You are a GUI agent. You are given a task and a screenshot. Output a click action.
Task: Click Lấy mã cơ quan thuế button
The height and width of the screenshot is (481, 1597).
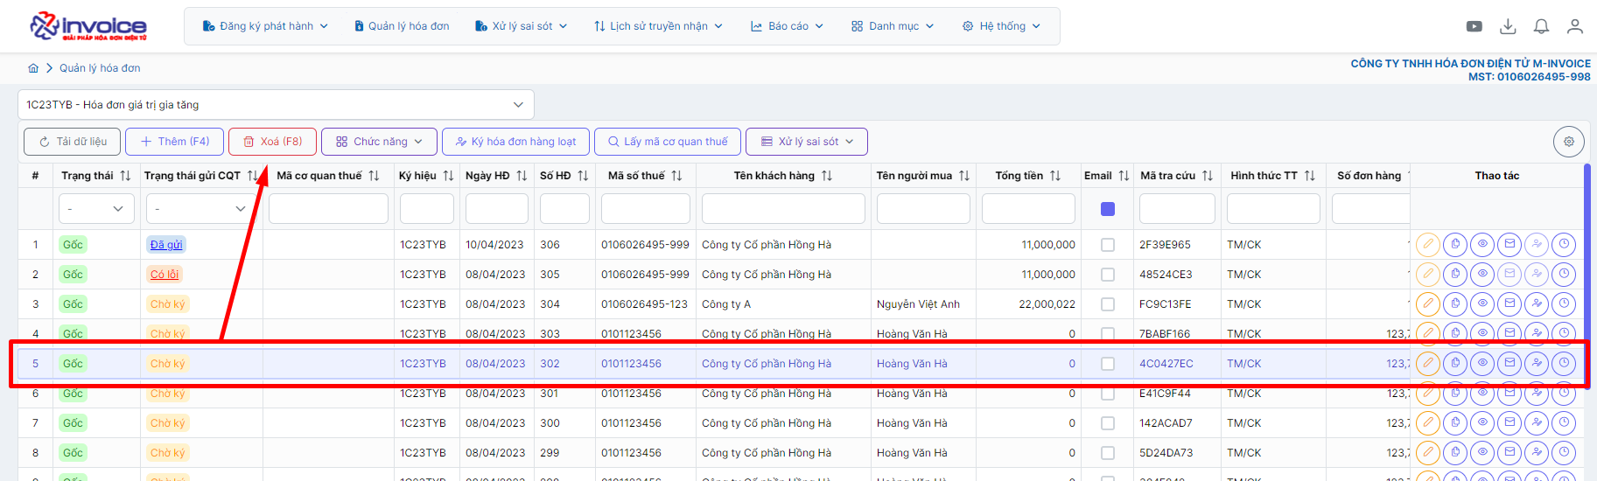pyautogui.click(x=668, y=142)
